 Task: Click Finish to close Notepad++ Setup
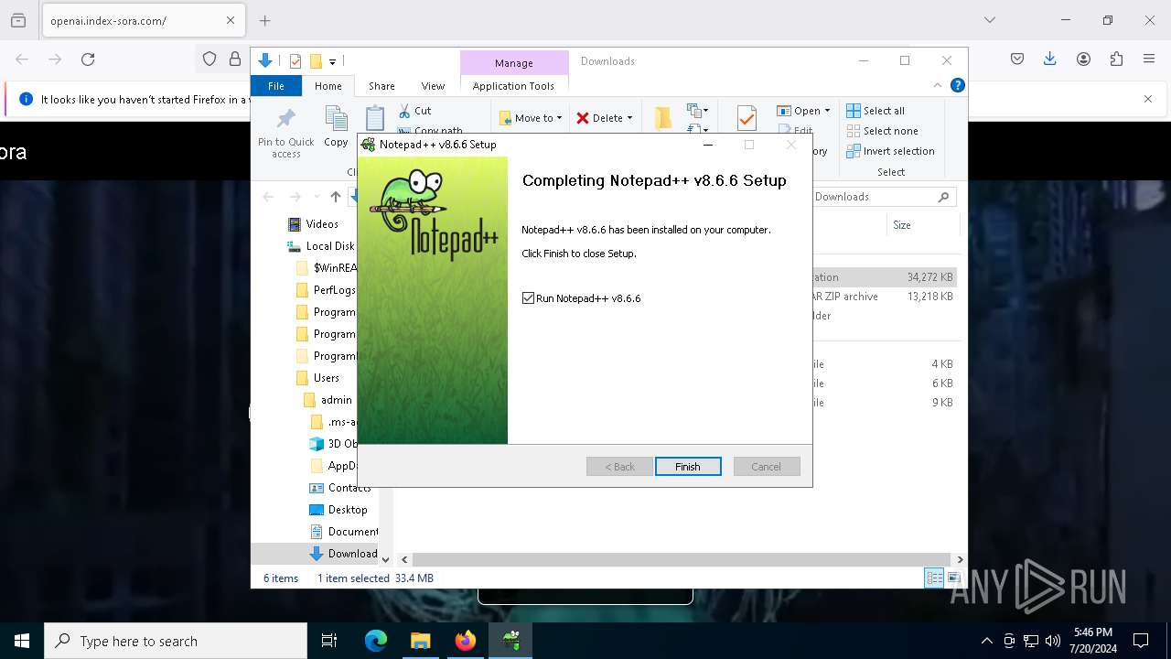(x=688, y=467)
